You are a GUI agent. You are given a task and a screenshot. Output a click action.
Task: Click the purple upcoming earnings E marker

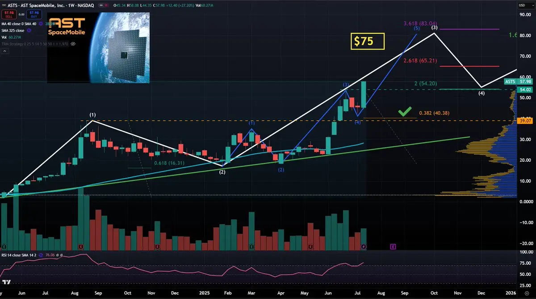tap(393, 246)
